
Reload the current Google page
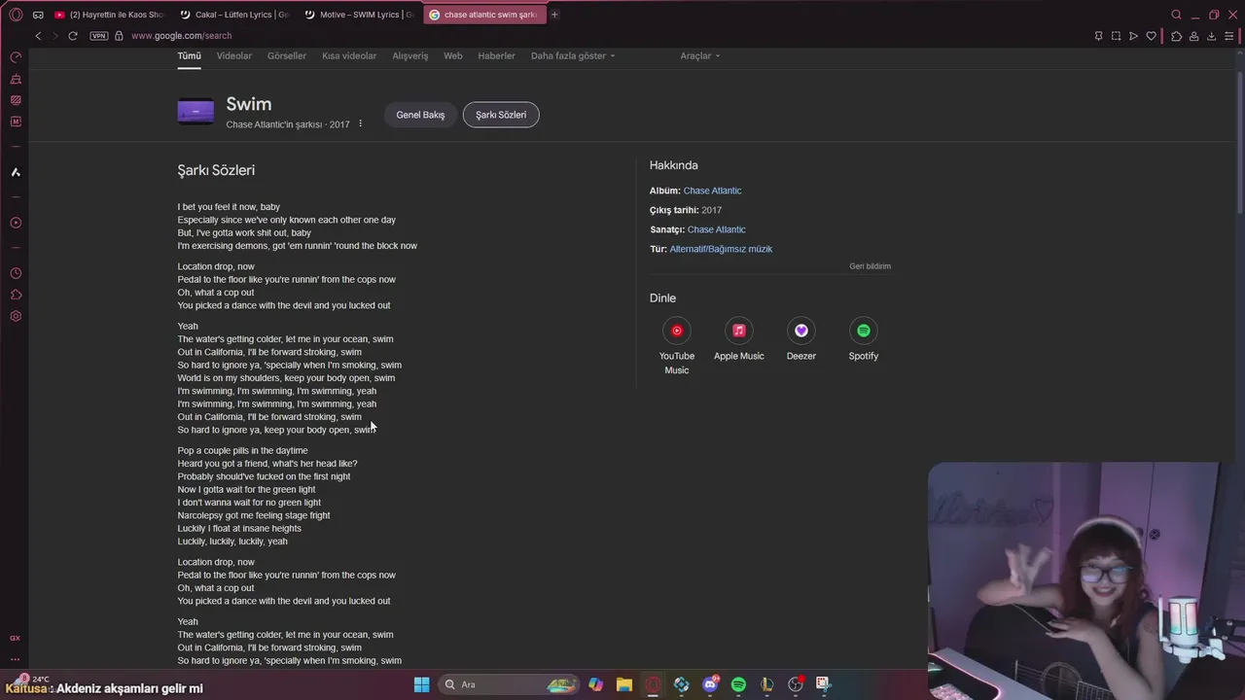[x=72, y=36]
